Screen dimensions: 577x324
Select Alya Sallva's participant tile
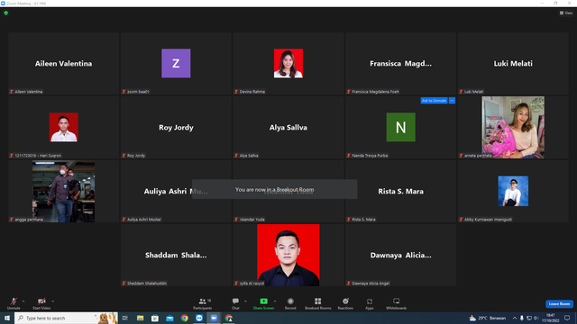288,127
